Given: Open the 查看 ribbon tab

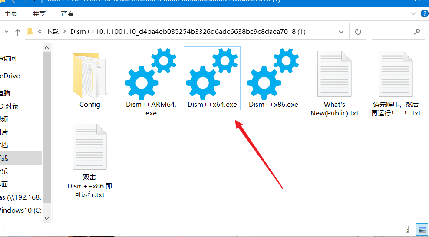Looking at the screenshot, I should 67,13.
